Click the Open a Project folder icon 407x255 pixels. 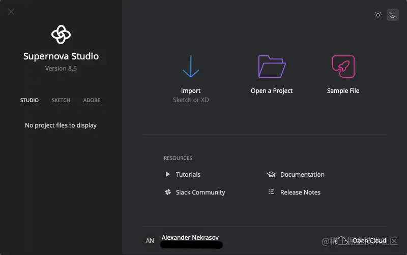click(272, 67)
